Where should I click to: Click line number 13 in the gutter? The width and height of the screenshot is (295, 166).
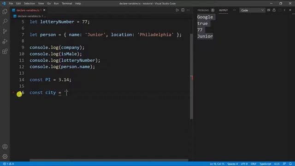22,73
